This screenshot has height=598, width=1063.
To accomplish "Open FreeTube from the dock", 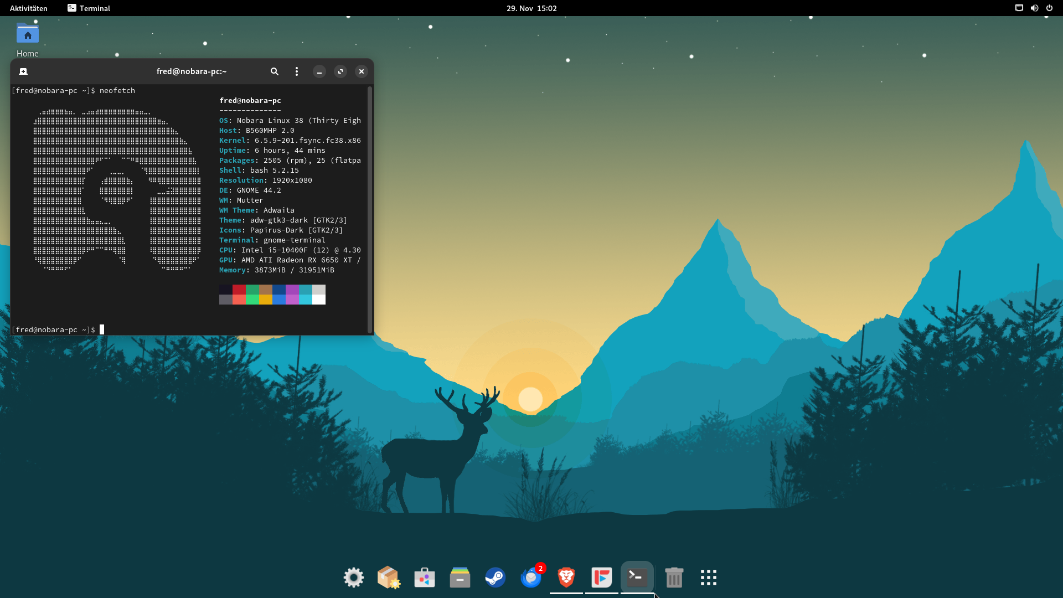I will coord(601,578).
